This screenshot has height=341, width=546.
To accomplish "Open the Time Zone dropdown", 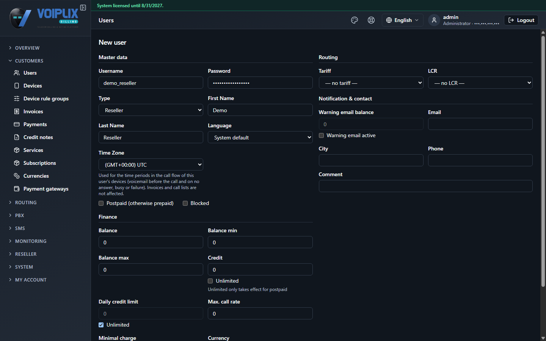I will (x=151, y=165).
